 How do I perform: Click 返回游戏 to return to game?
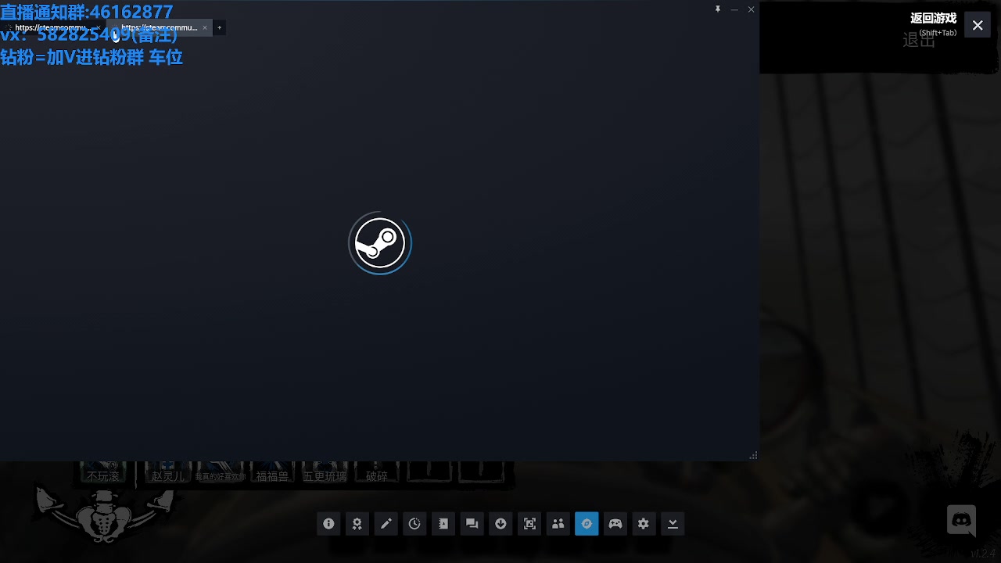pyautogui.click(x=933, y=19)
